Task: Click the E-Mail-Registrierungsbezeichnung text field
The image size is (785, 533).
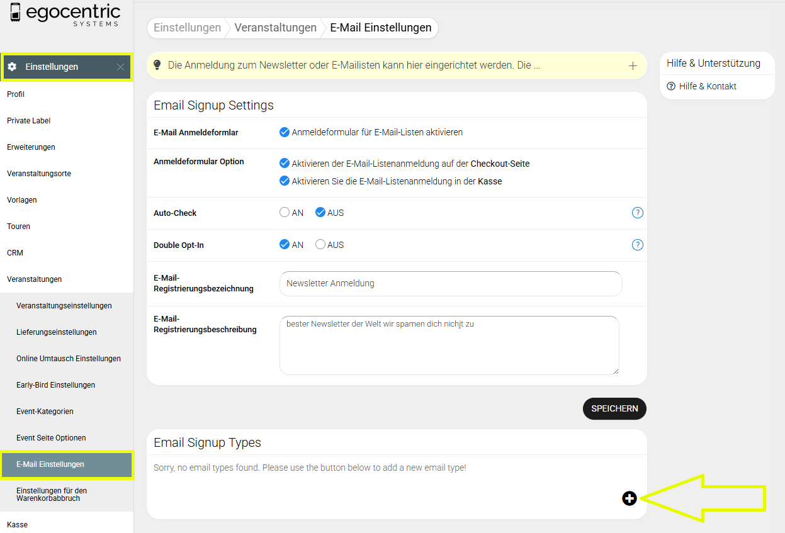Action: tap(450, 284)
